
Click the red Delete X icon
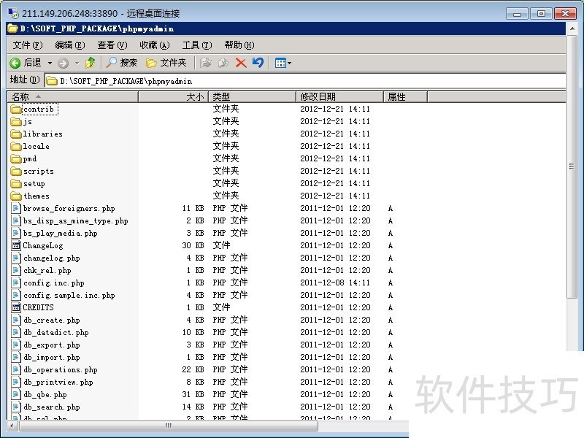(x=240, y=63)
